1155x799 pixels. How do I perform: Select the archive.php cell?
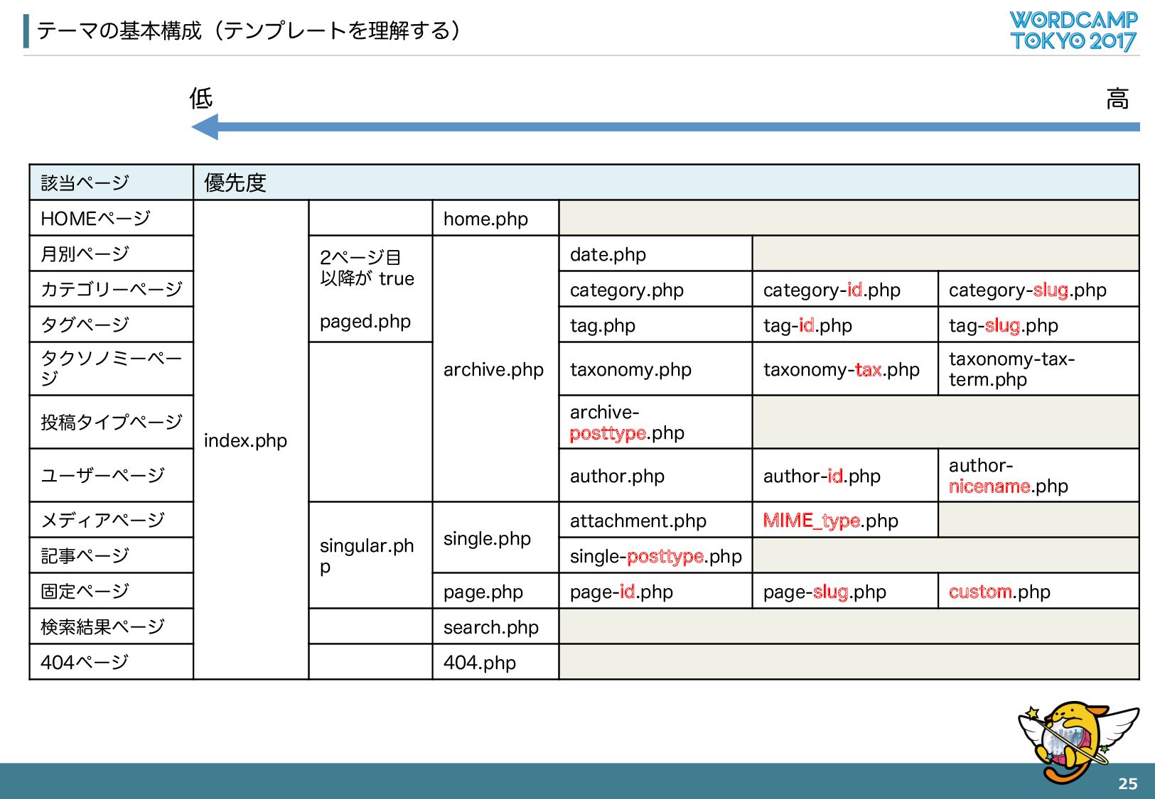tap(496, 369)
